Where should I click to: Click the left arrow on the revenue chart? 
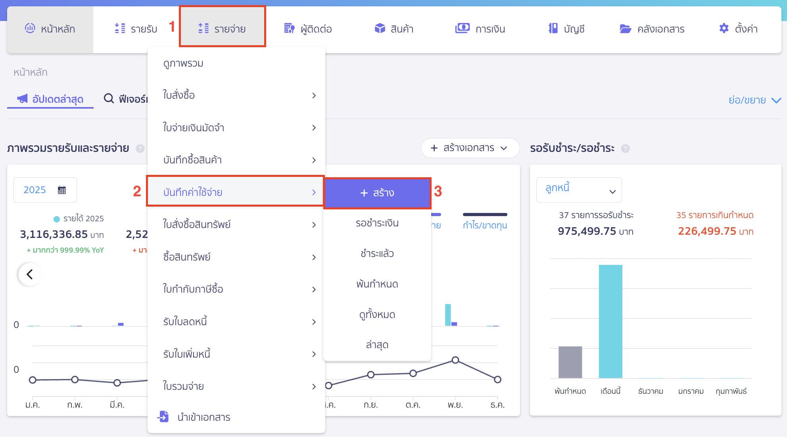pyautogui.click(x=29, y=274)
